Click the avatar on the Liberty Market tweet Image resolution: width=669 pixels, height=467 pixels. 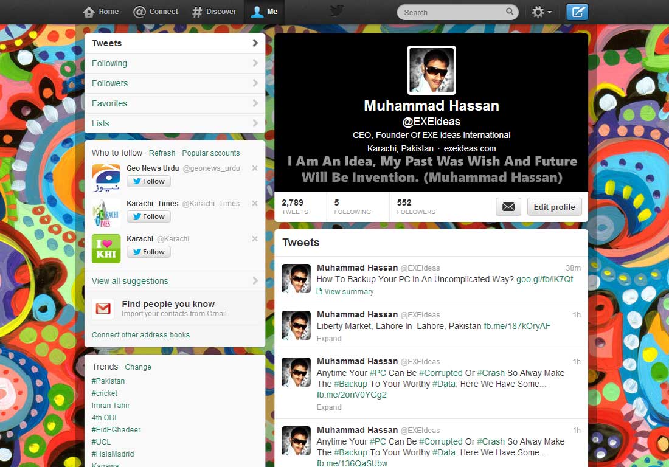coord(296,325)
